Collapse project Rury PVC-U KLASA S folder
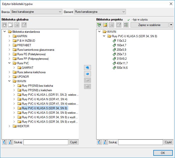The height and width of the screenshot is (158, 175). tap(104, 36)
